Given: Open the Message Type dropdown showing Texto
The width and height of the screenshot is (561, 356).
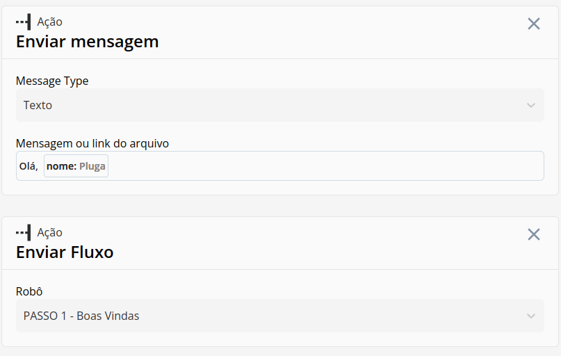Looking at the screenshot, I should click(x=279, y=105).
